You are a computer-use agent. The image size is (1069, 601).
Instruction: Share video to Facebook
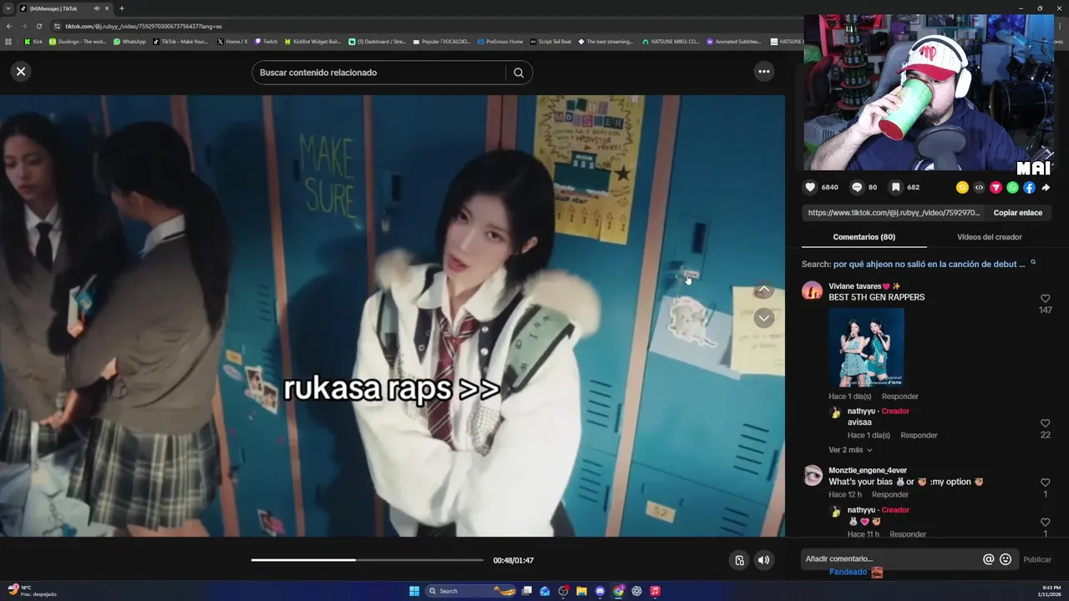(x=1029, y=188)
